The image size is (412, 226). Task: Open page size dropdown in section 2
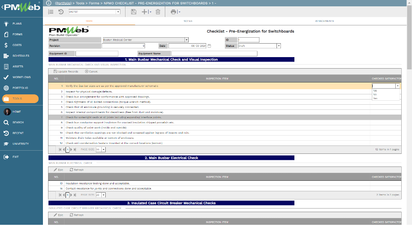(104, 195)
